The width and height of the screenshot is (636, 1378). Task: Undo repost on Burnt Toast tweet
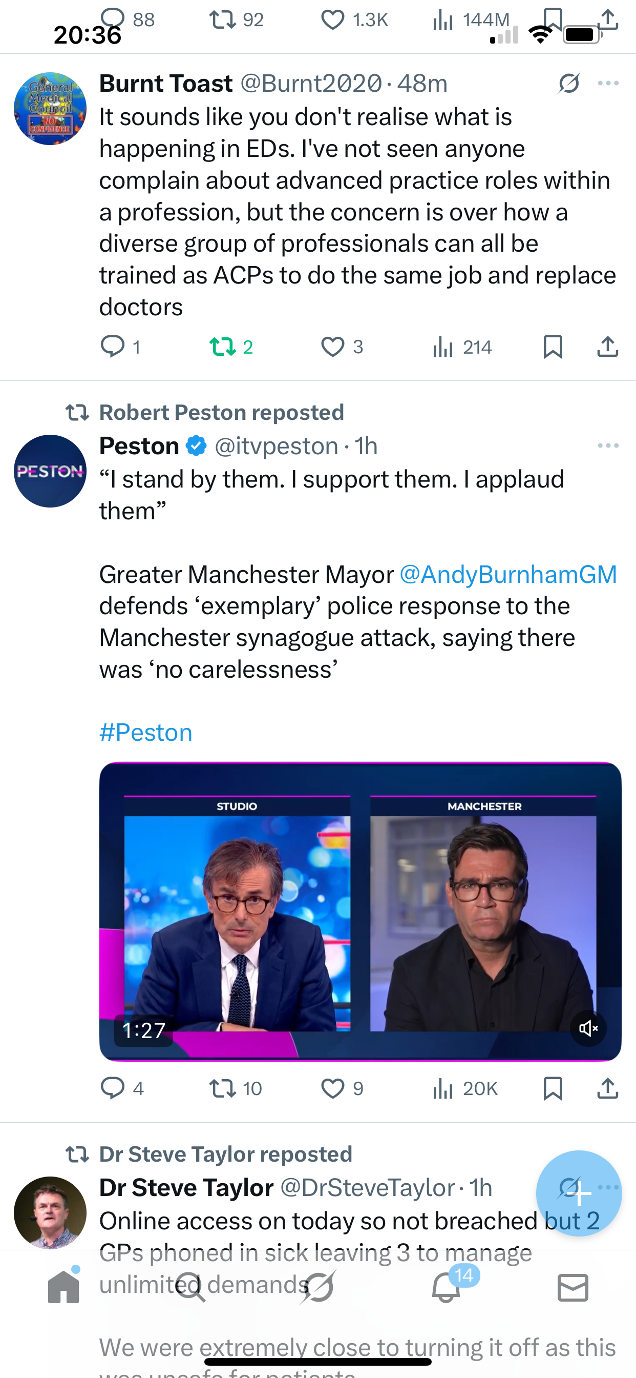(x=223, y=347)
